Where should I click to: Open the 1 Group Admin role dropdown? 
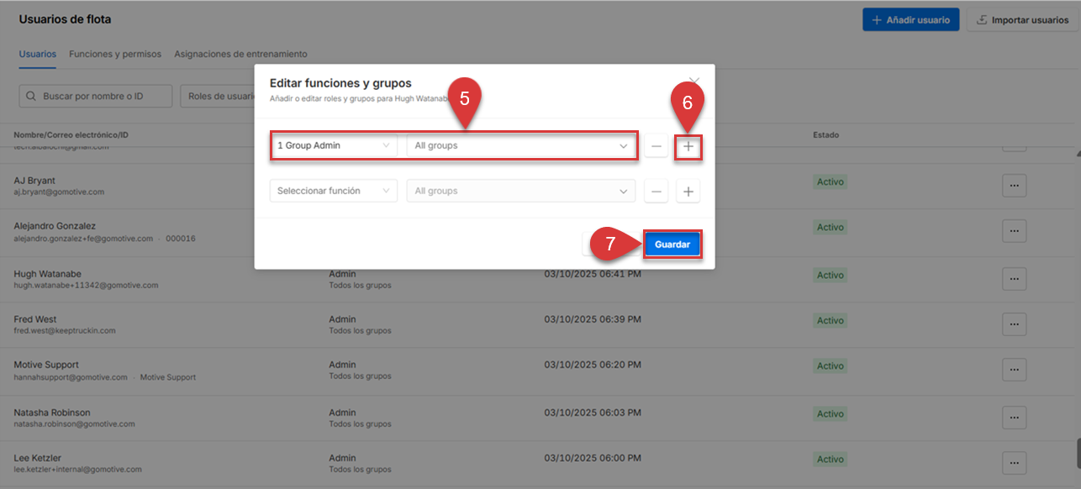point(334,146)
